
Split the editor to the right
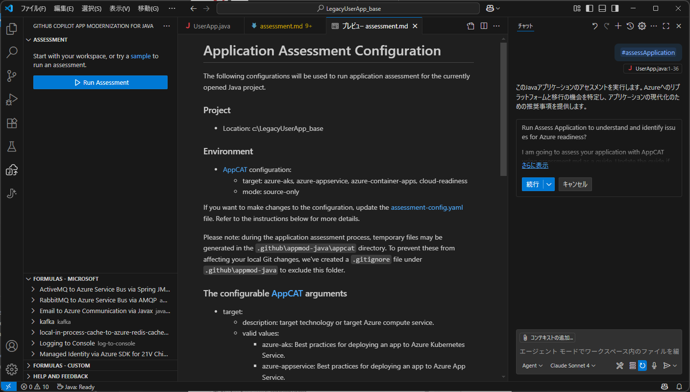click(484, 26)
